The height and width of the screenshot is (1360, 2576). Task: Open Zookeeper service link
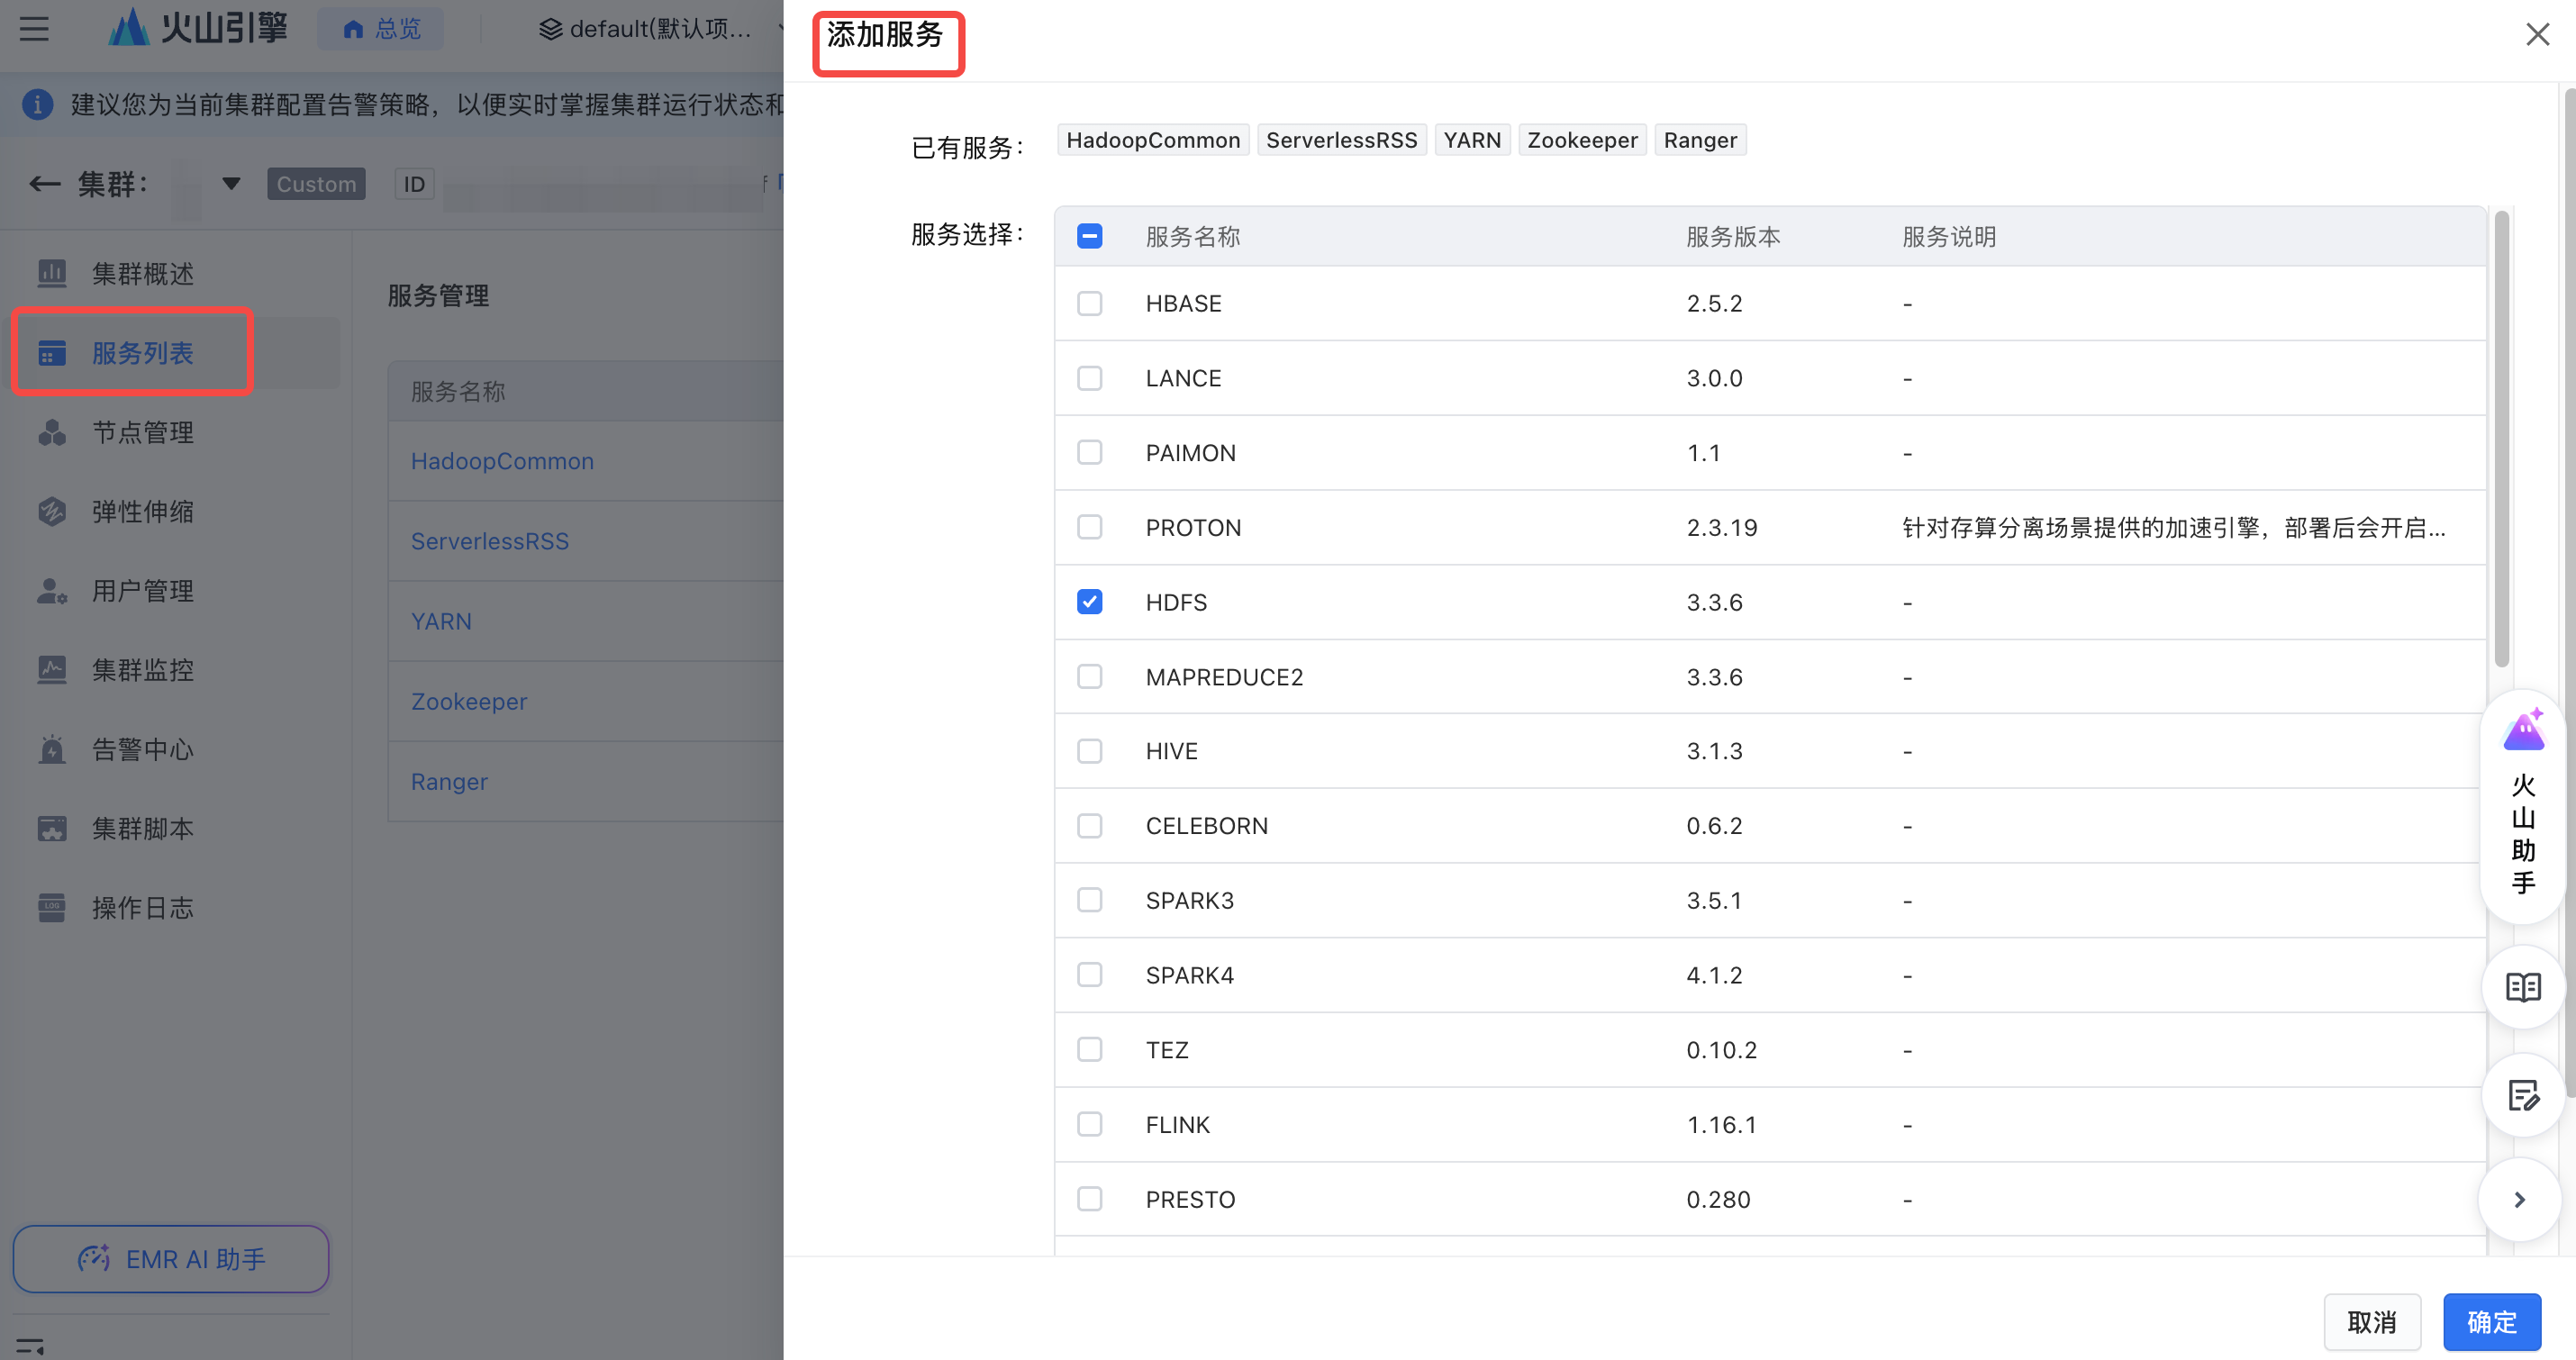[x=469, y=701]
